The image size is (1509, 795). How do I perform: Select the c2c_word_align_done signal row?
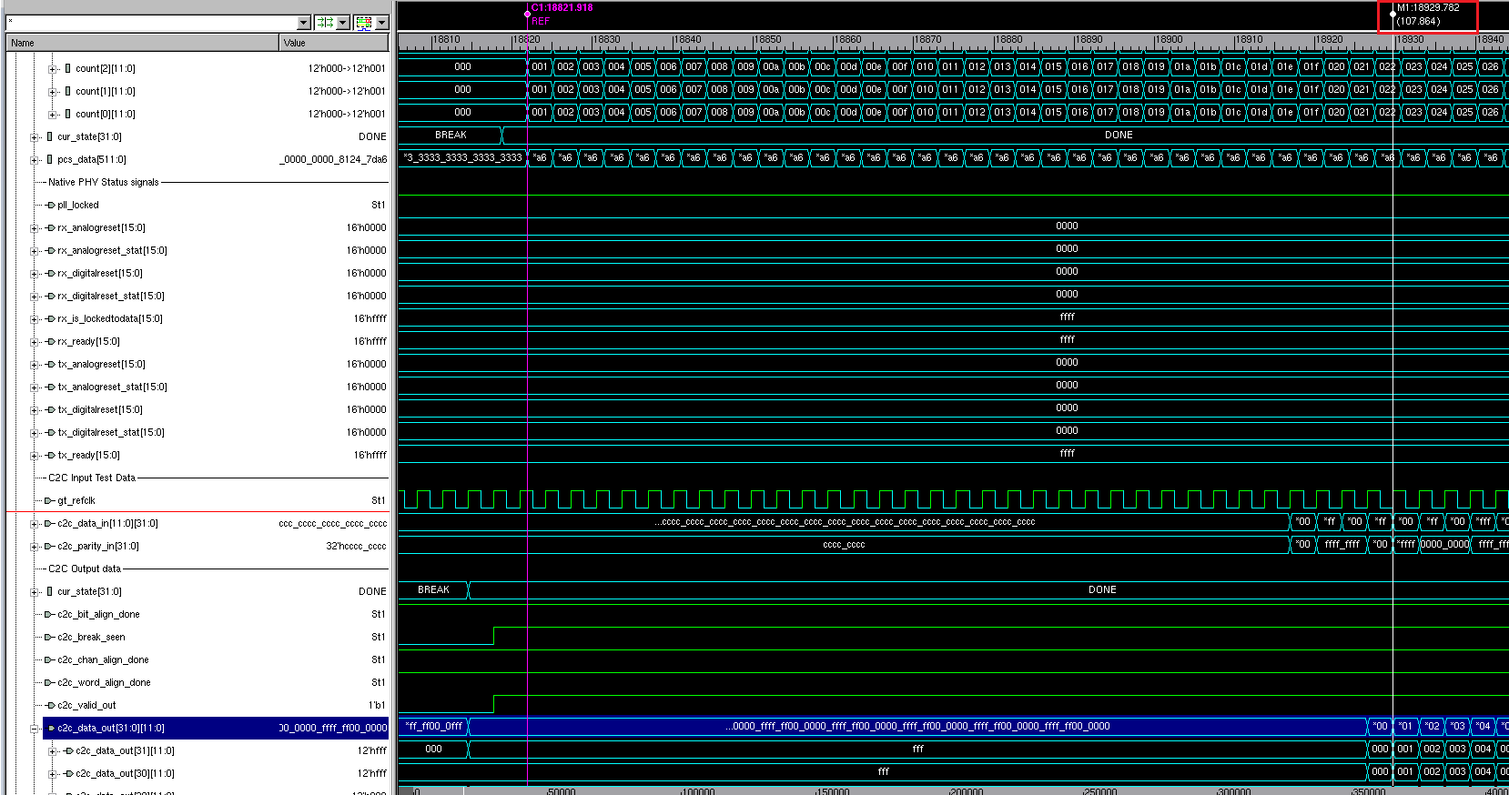(x=104, y=682)
